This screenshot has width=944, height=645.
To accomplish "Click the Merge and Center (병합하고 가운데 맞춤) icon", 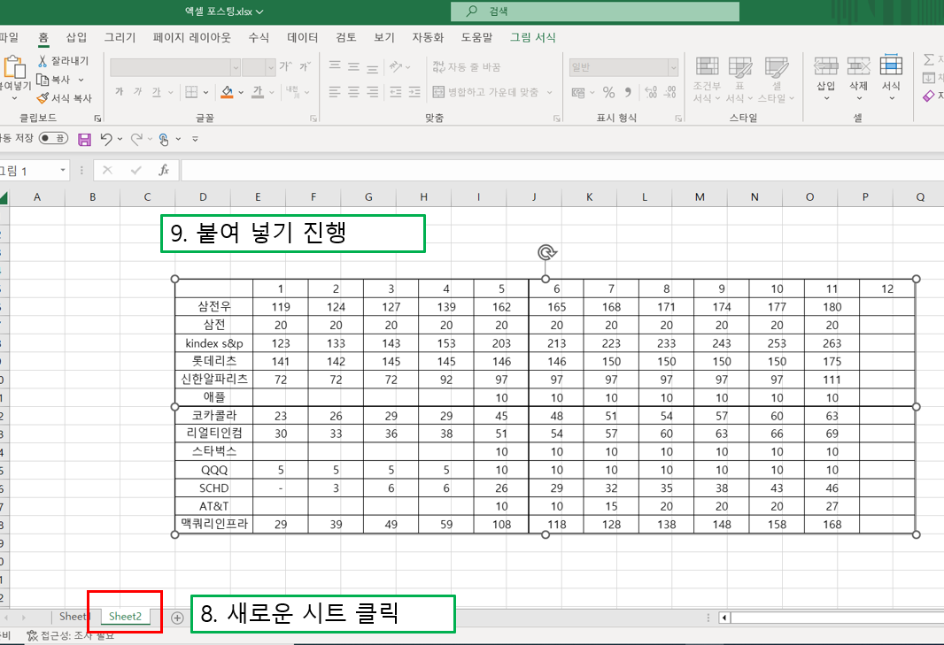I will click(438, 92).
